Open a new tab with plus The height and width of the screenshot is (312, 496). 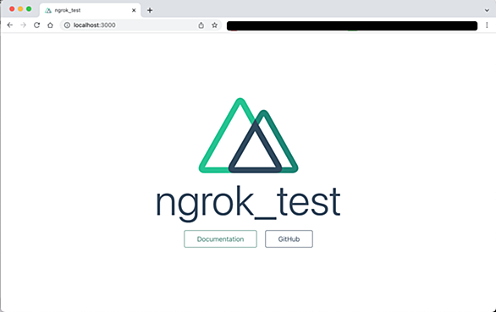(x=150, y=10)
